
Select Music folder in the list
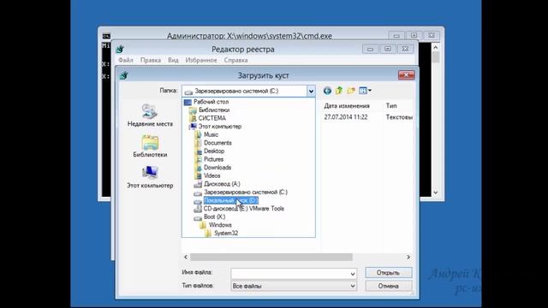pos(211,134)
